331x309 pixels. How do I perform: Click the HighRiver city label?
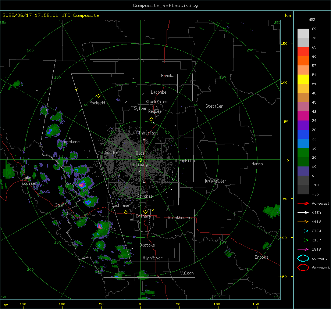pos(153,258)
